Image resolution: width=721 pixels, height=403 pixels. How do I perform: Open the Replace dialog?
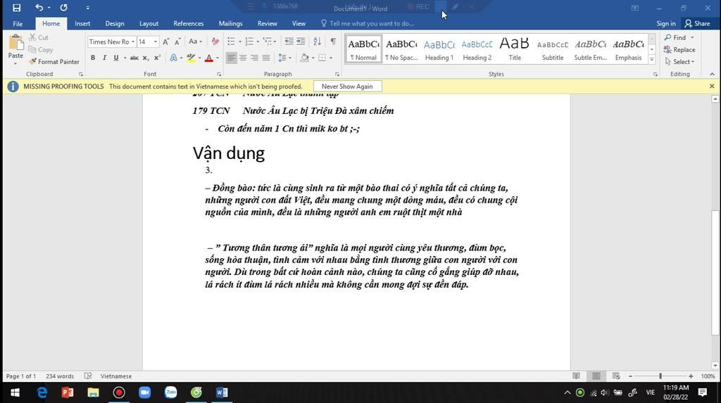[x=679, y=50]
